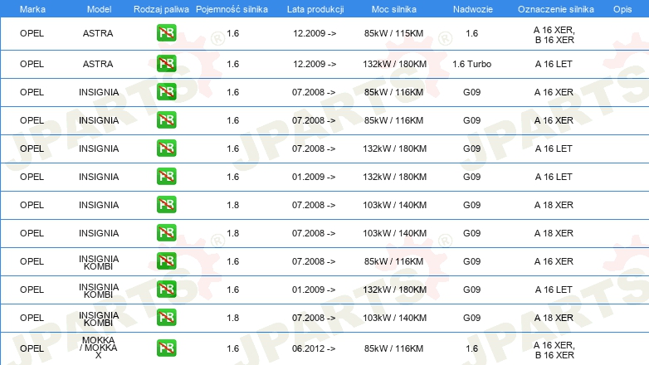Click the OPEL cell in the MOKKA row
This screenshot has height=365, width=649.
pos(32,348)
